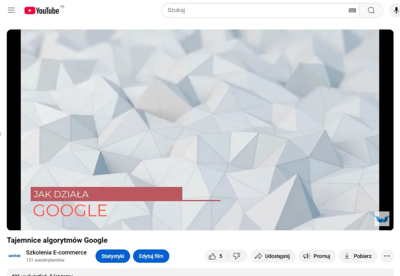Image resolution: width=400 pixels, height=276 pixels.
Task: Click the channel watermark in video corner
Action: 382,219
